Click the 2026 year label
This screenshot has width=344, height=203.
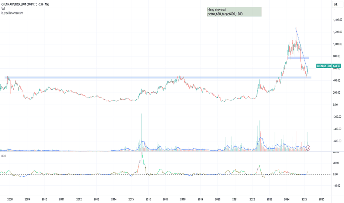tap(321, 199)
